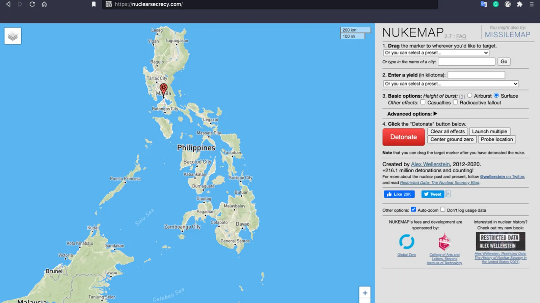Open the browser extensions puzzle icon
Viewport: 540px width, 303px height.
(520, 4)
